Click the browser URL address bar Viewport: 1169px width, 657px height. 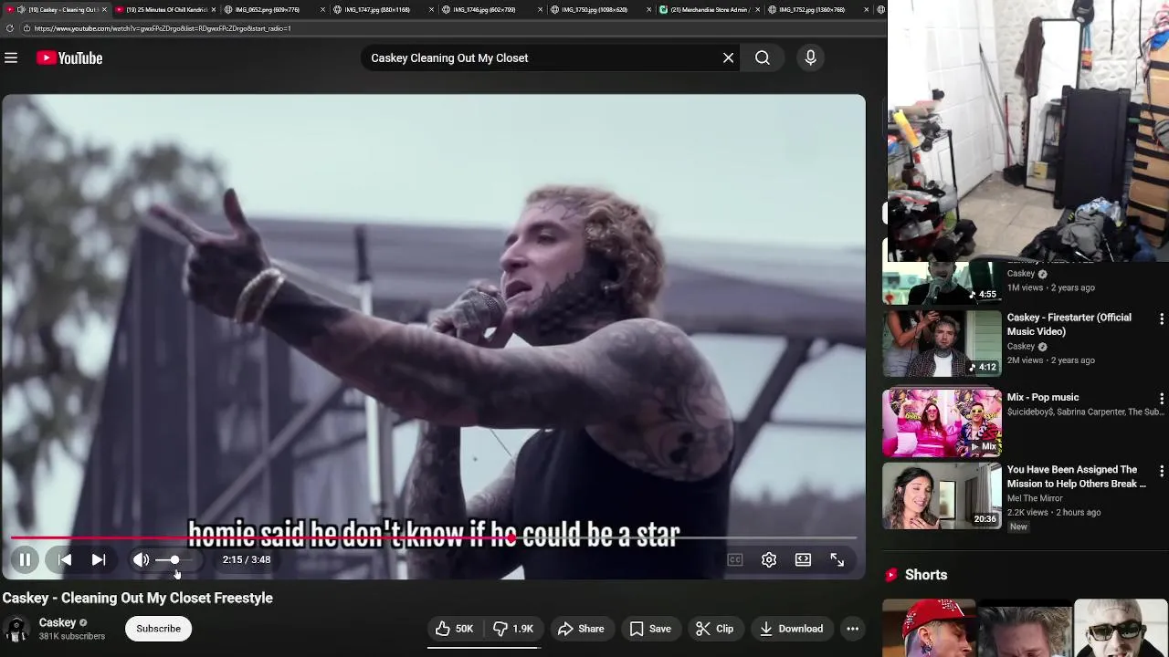(452, 28)
